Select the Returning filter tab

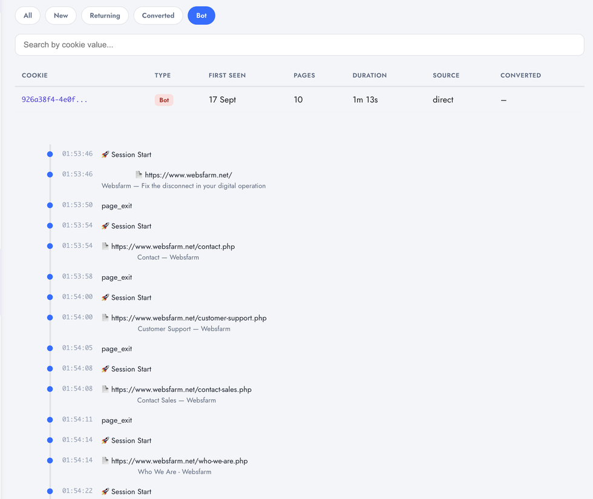(x=105, y=16)
